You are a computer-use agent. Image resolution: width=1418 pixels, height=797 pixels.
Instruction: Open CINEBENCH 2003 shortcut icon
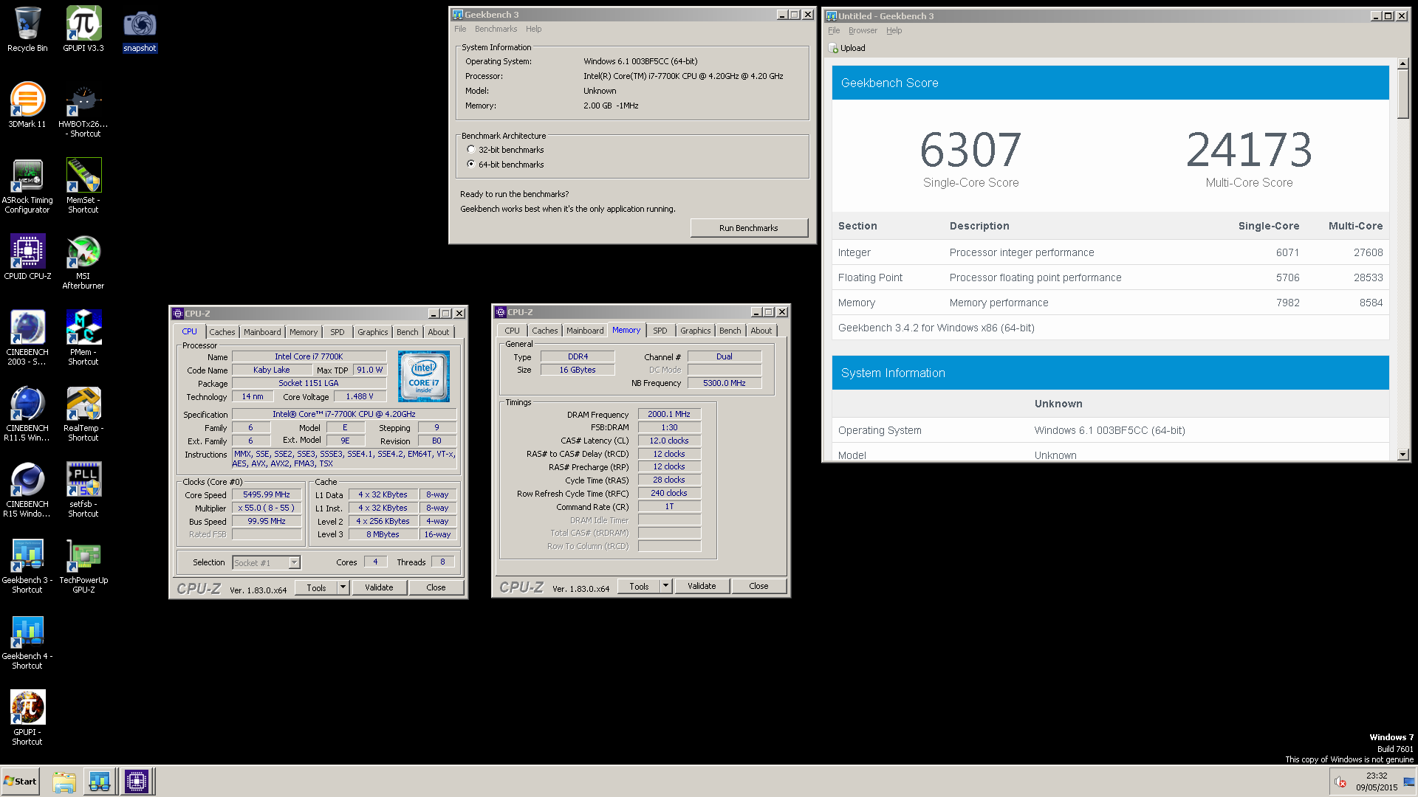click(27, 338)
